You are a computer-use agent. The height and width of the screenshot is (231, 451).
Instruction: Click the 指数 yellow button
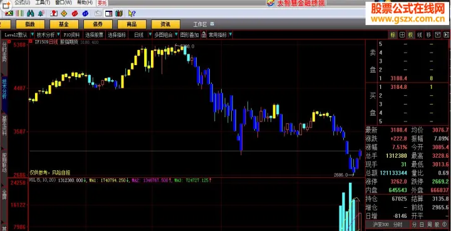tap(30, 24)
